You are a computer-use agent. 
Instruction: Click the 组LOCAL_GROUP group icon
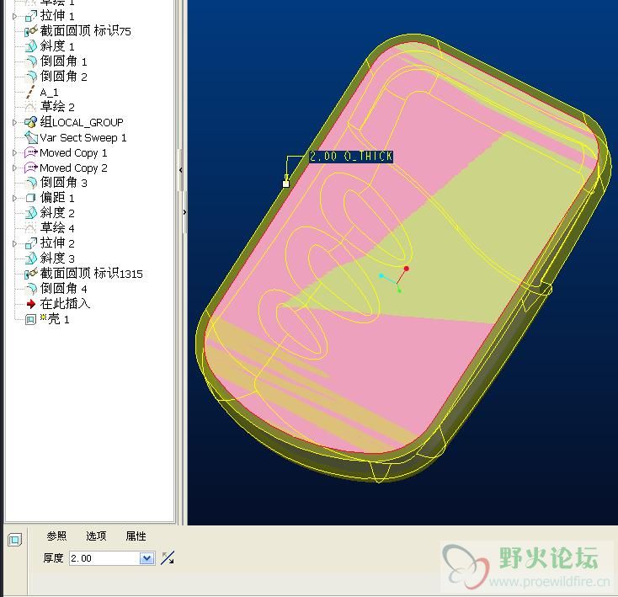[x=31, y=122]
